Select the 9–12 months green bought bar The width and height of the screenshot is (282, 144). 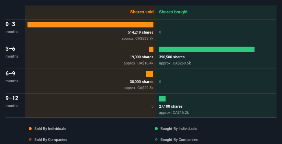coord(162,99)
